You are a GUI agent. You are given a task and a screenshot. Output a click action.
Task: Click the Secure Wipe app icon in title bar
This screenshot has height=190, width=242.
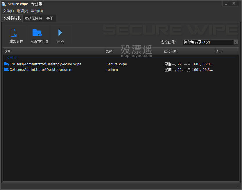coord(4,4)
